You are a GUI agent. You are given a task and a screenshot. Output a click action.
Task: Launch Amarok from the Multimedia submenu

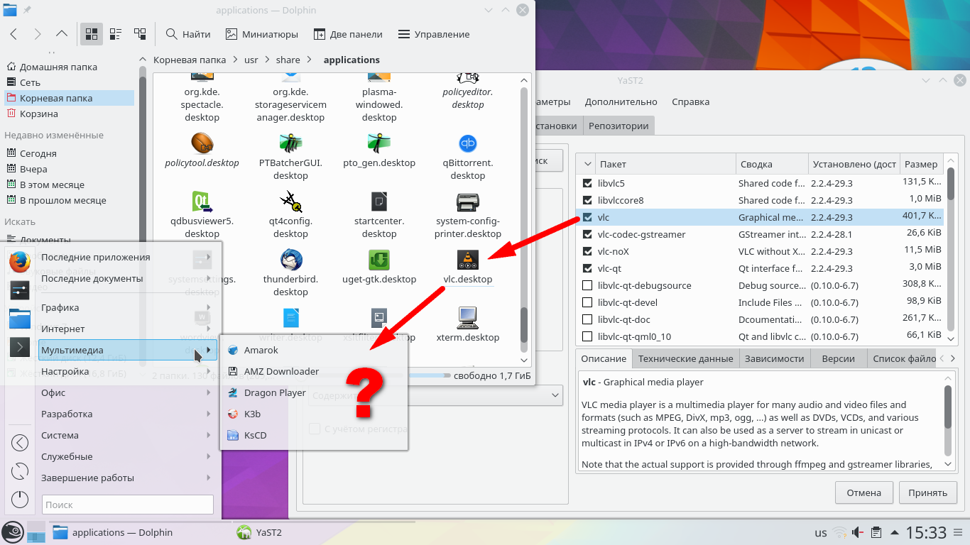pyautogui.click(x=261, y=350)
